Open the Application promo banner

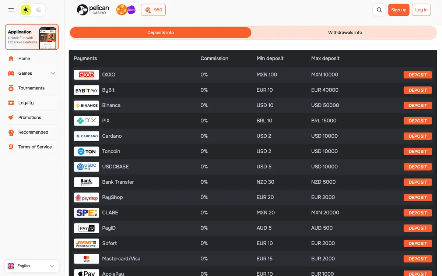(x=32, y=37)
